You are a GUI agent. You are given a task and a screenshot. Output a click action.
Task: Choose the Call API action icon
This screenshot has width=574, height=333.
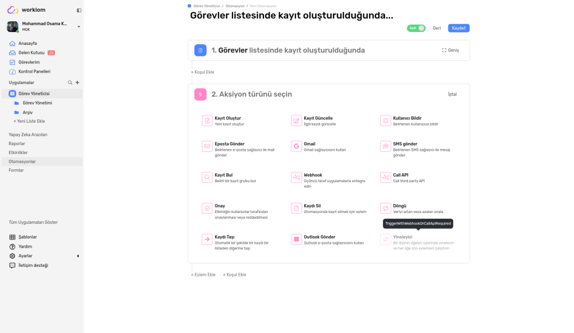pos(386,178)
